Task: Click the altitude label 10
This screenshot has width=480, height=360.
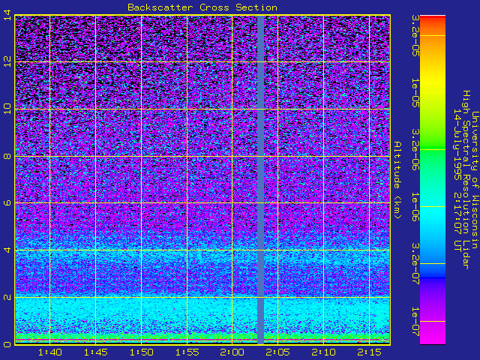Action: click(7, 109)
